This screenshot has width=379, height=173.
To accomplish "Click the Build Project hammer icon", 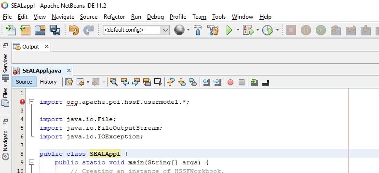I will tap(198, 30).
